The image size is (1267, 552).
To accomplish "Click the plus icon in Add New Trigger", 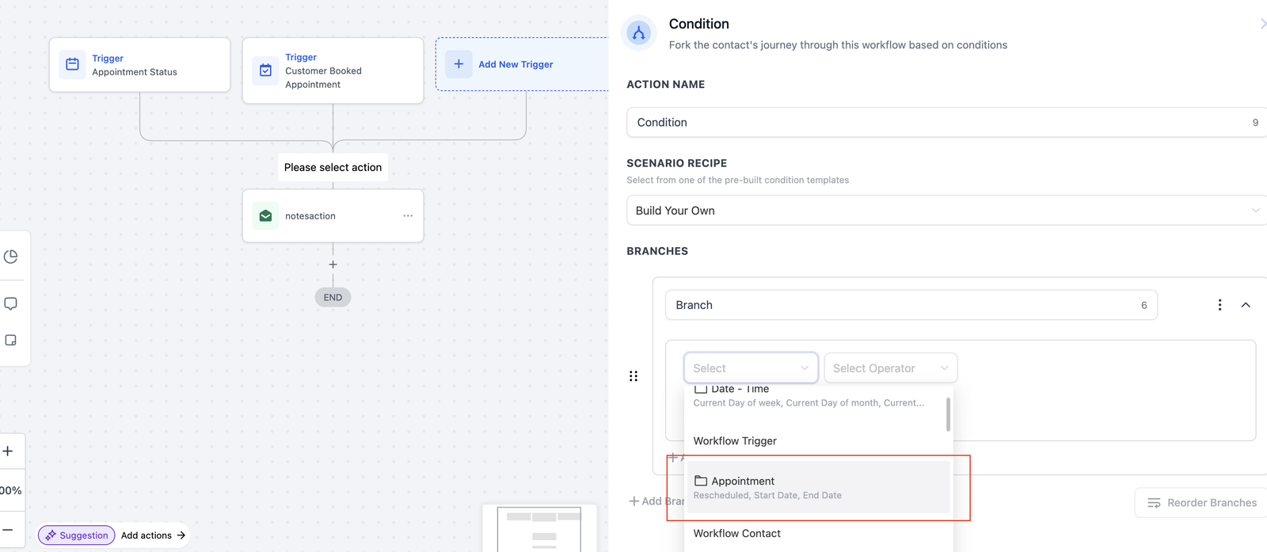I will pyautogui.click(x=458, y=64).
